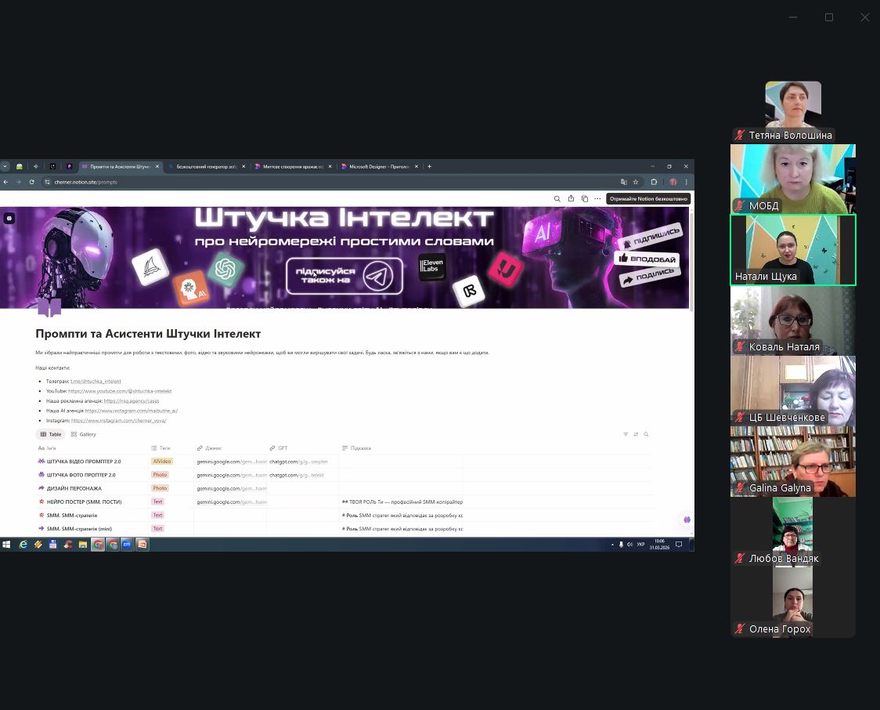Click the Notion page share icon
The image size is (880, 710).
(571, 199)
